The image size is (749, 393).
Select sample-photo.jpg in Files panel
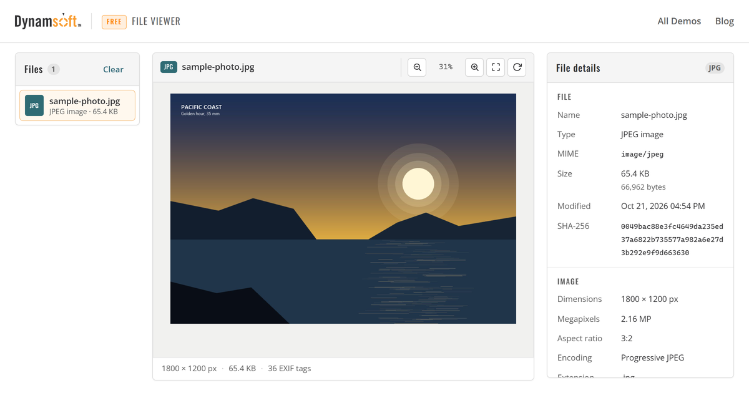point(77,106)
